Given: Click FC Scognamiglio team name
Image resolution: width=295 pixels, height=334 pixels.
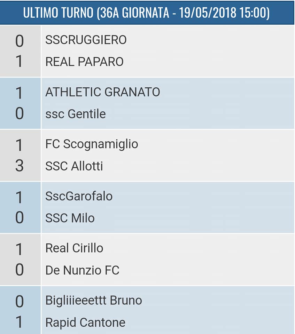Looking at the screenshot, I should (92, 144).
